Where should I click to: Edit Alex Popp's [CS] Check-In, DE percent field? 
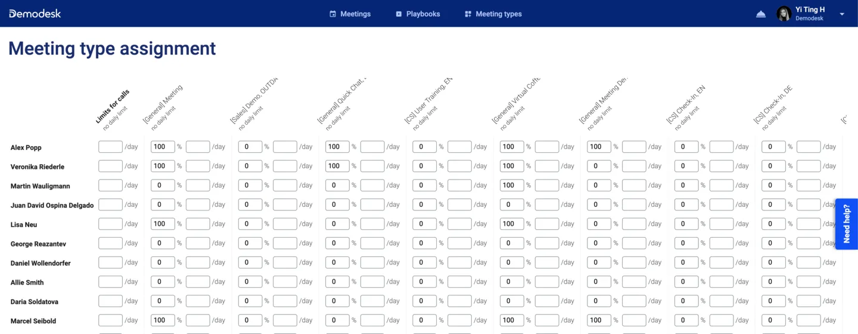pyautogui.click(x=773, y=147)
